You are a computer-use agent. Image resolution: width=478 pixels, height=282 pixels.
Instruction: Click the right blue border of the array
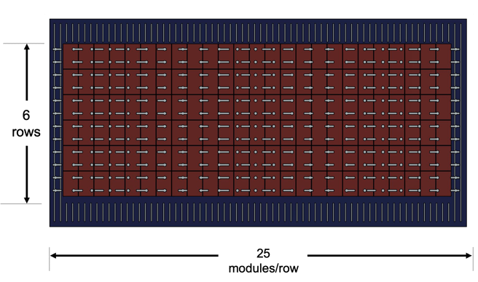click(x=459, y=120)
